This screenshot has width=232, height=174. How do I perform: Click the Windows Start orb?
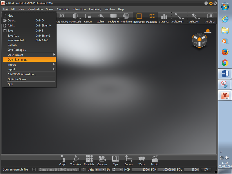pos(225,7)
